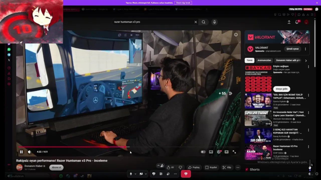The width and height of the screenshot is (321, 180).
Task: Click the YouTube search magnifier button
Action: (204, 22)
